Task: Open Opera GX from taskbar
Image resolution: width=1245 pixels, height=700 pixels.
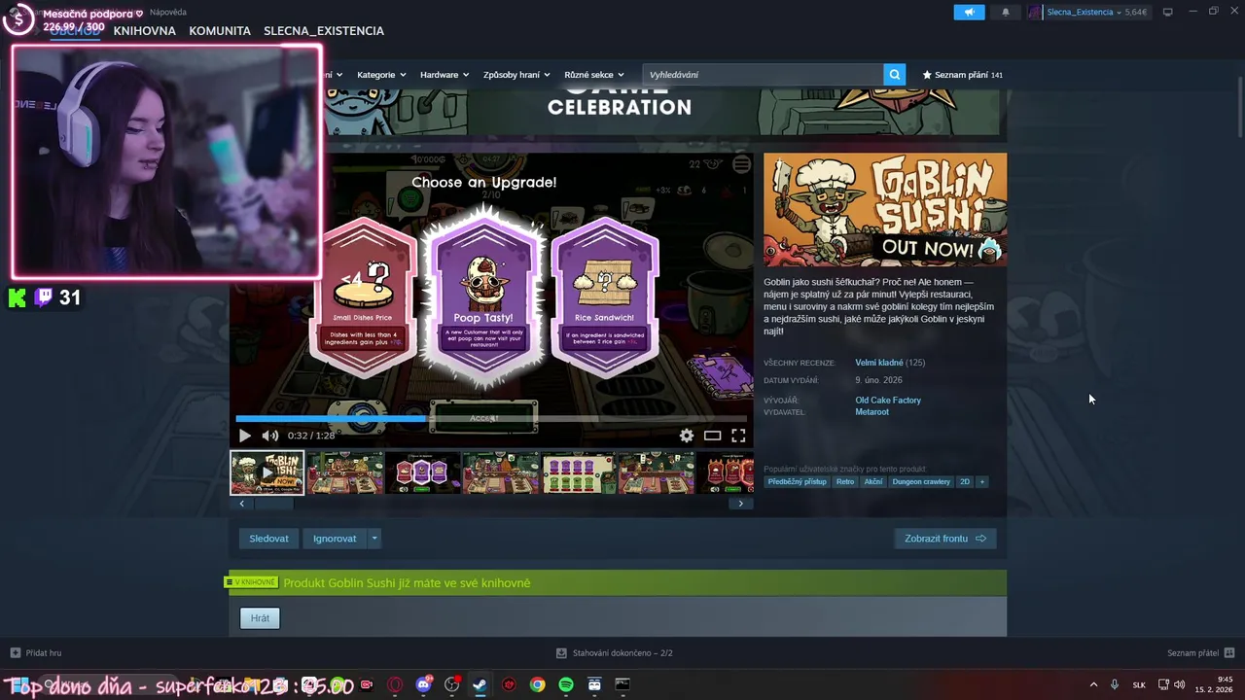Action: 395,684
